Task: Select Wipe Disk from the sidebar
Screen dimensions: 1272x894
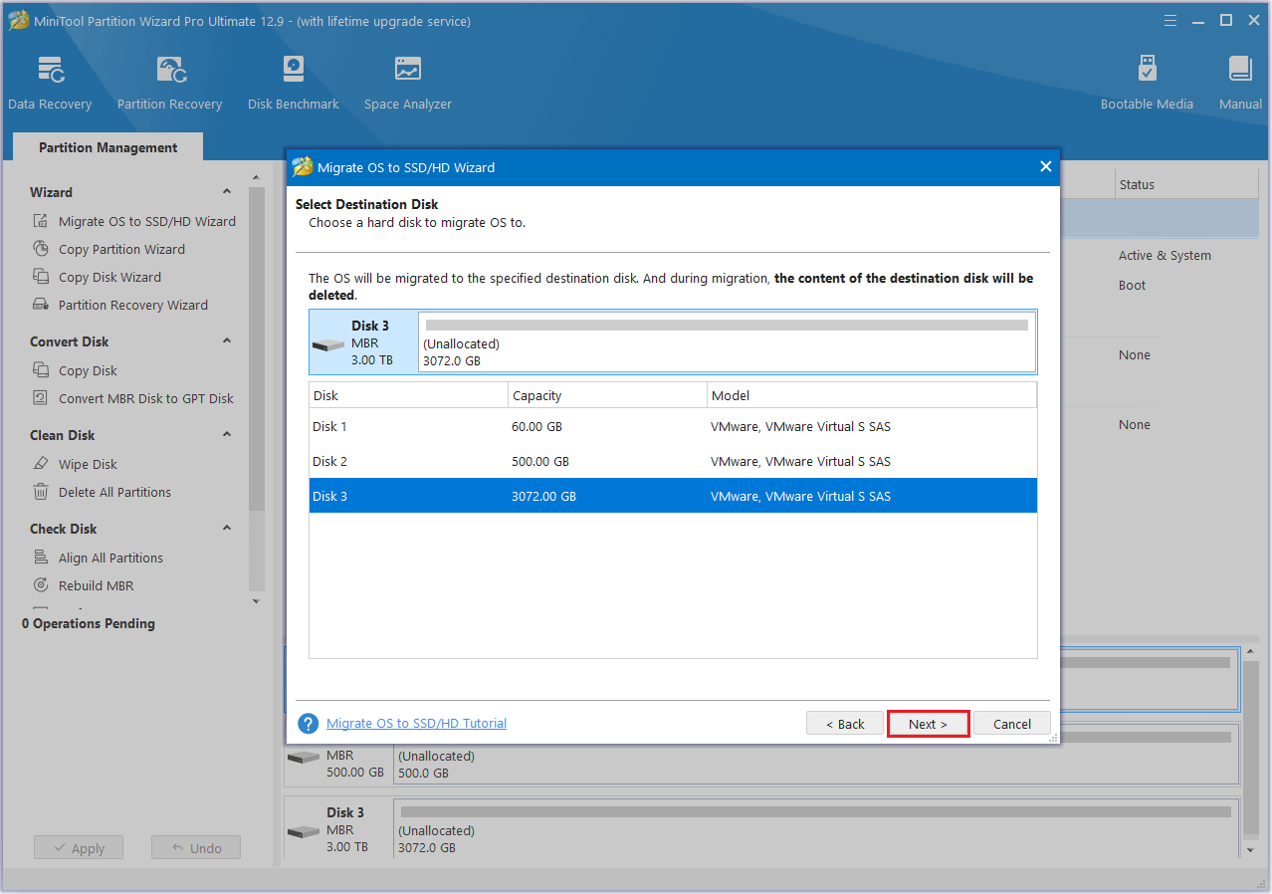Action: click(89, 463)
